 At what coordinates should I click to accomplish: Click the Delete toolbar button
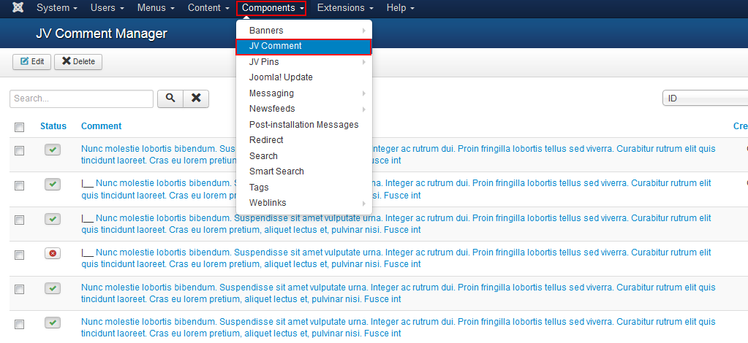click(78, 62)
